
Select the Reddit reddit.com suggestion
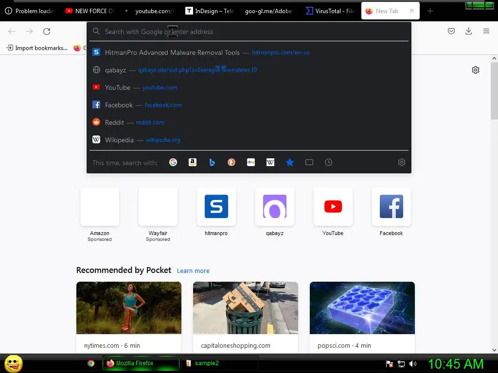pyautogui.click(x=249, y=122)
